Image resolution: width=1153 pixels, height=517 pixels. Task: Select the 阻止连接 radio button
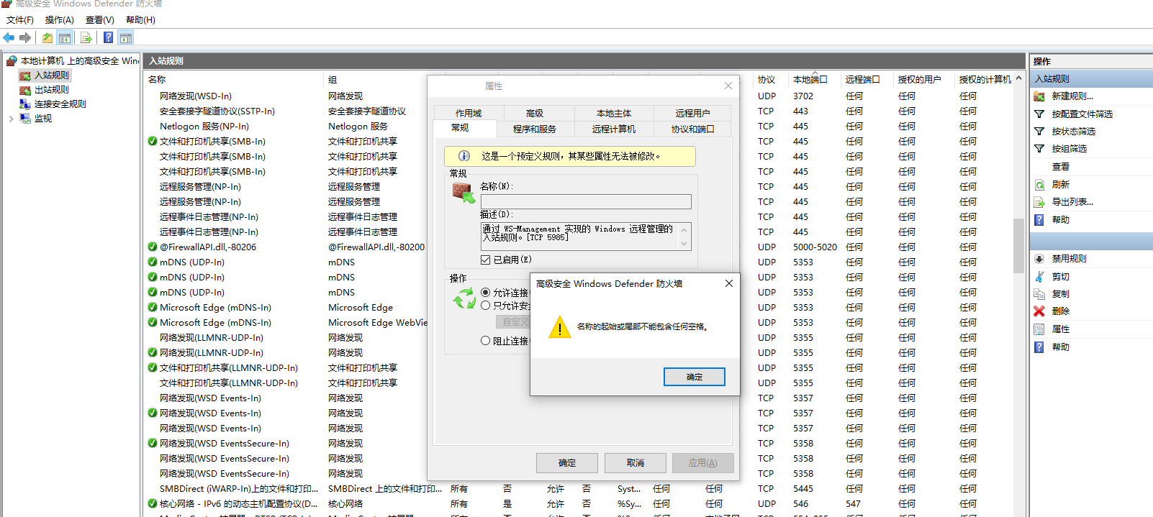(486, 341)
